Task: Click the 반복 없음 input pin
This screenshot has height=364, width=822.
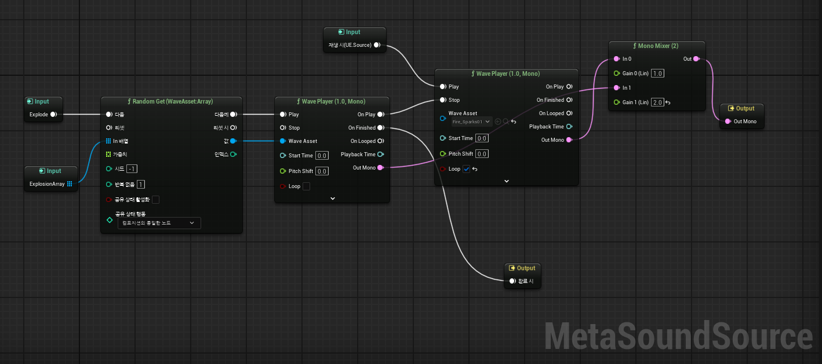Action: [x=109, y=184]
